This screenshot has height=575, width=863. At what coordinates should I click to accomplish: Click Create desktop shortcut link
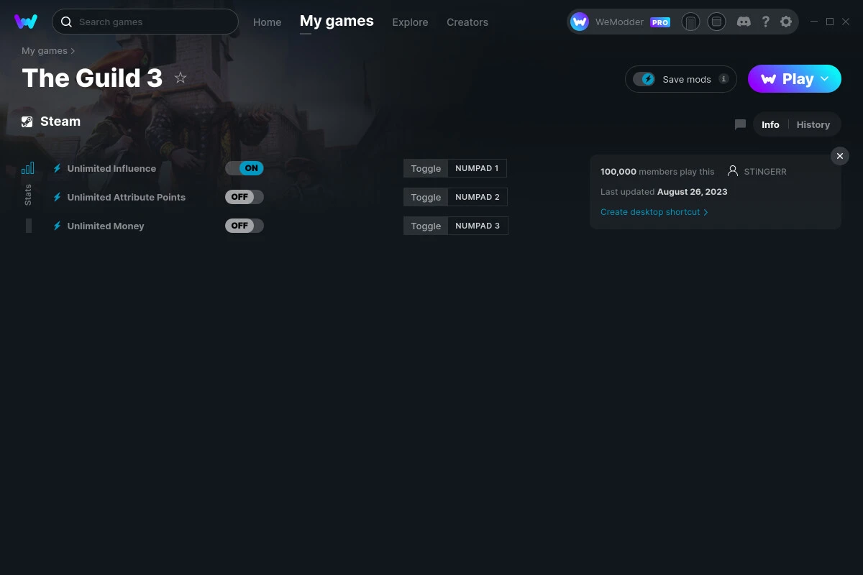point(654,212)
